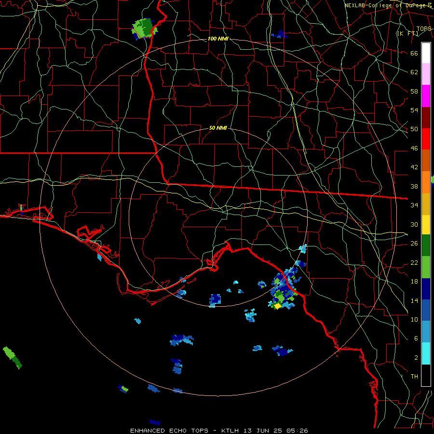The width and height of the screenshot is (434, 434).
Task: Pick the dark green legend swatch
Action: (426, 245)
